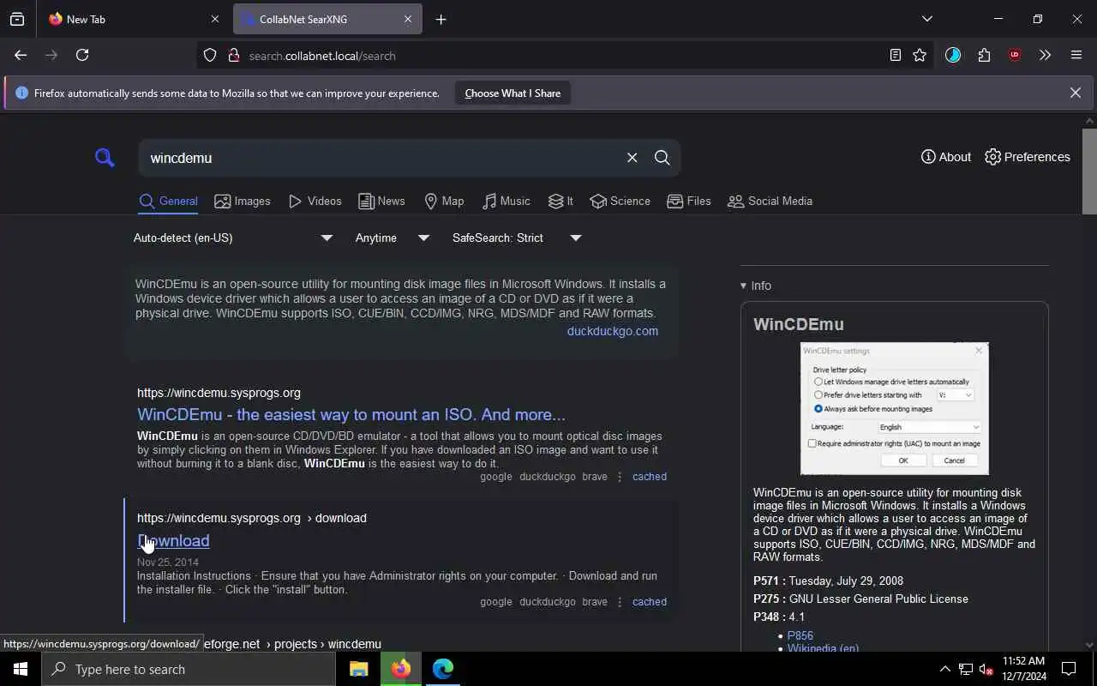1097x686 pixels.
Task: Open the circular blue toolbar extension icon
Action: pyautogui.click(x=953, y=55)
